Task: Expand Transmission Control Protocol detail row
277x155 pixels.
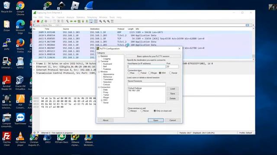Action: click(x=34, y=73)
